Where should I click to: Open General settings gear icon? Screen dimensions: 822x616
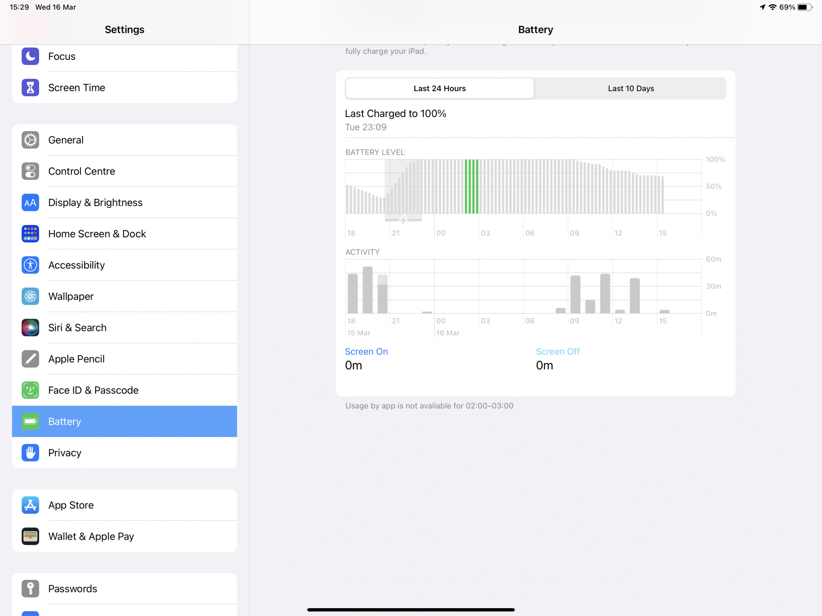tap(30, 140)
